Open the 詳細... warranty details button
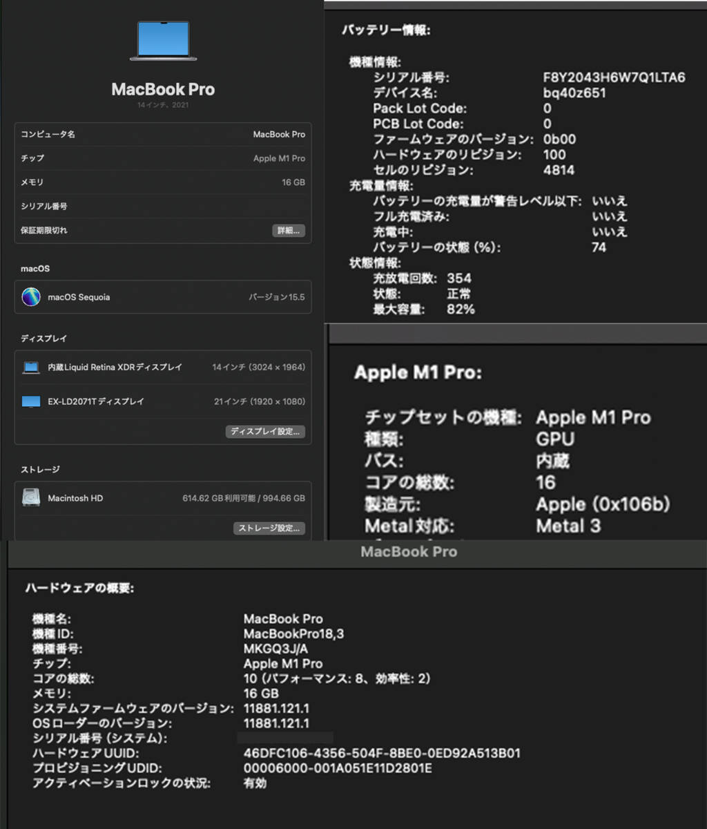 [x=289, y=231]
